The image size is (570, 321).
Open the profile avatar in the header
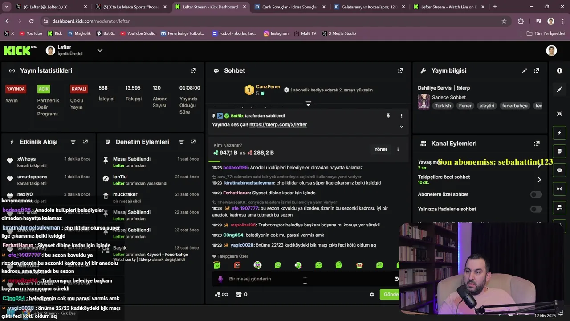click(x=551, y=50)
